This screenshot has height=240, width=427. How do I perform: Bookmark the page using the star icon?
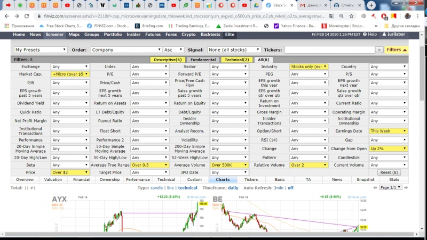click(351, 16)
